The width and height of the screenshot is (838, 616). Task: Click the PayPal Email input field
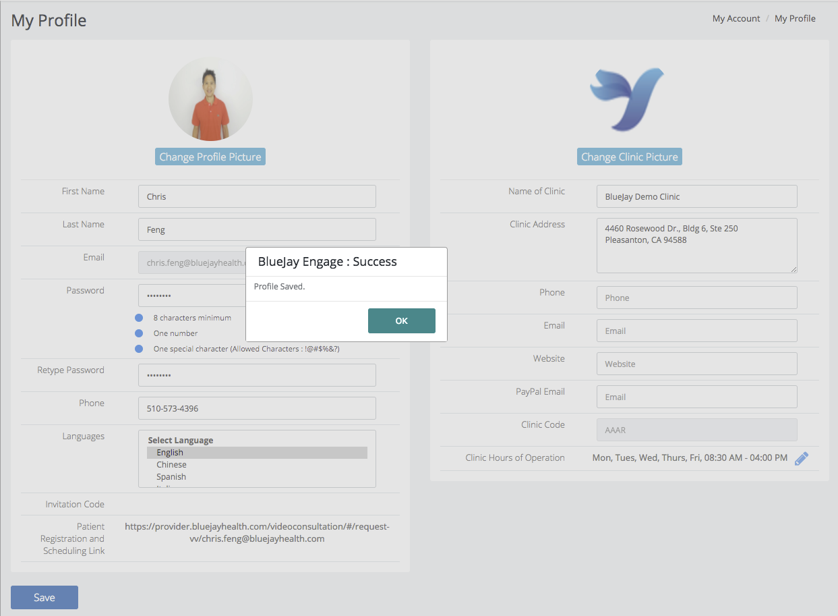coord(696,397)
